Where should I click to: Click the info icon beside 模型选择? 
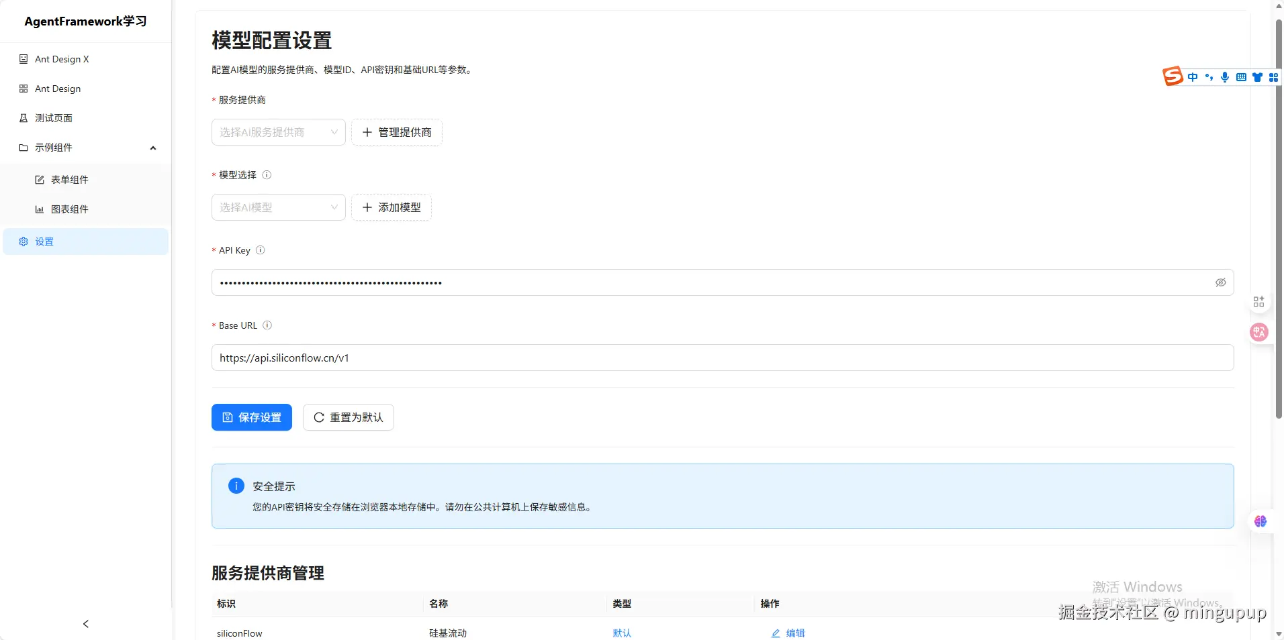pyautogui.click(x=267, y=175)
